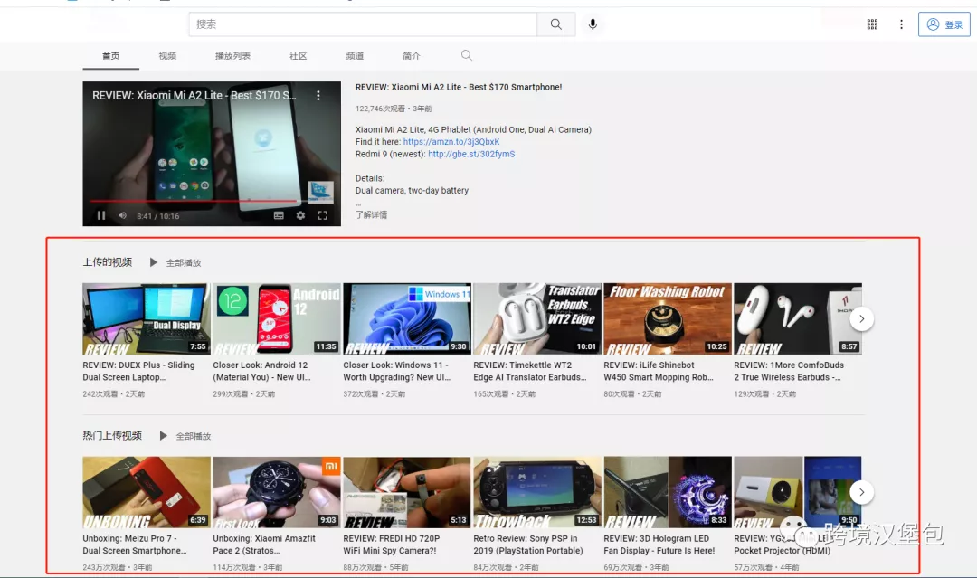977x578 pixels.
Task: Switch to the 视频 tab
Action: [x=167, y=56]
